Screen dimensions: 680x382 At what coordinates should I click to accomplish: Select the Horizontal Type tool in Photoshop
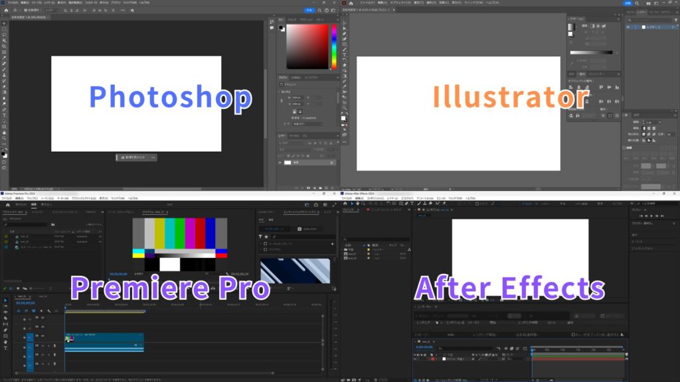coord(5,115)
